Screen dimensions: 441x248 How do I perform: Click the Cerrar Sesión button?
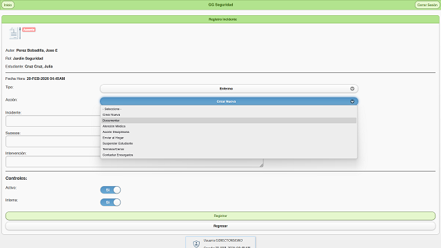[427, 5]
